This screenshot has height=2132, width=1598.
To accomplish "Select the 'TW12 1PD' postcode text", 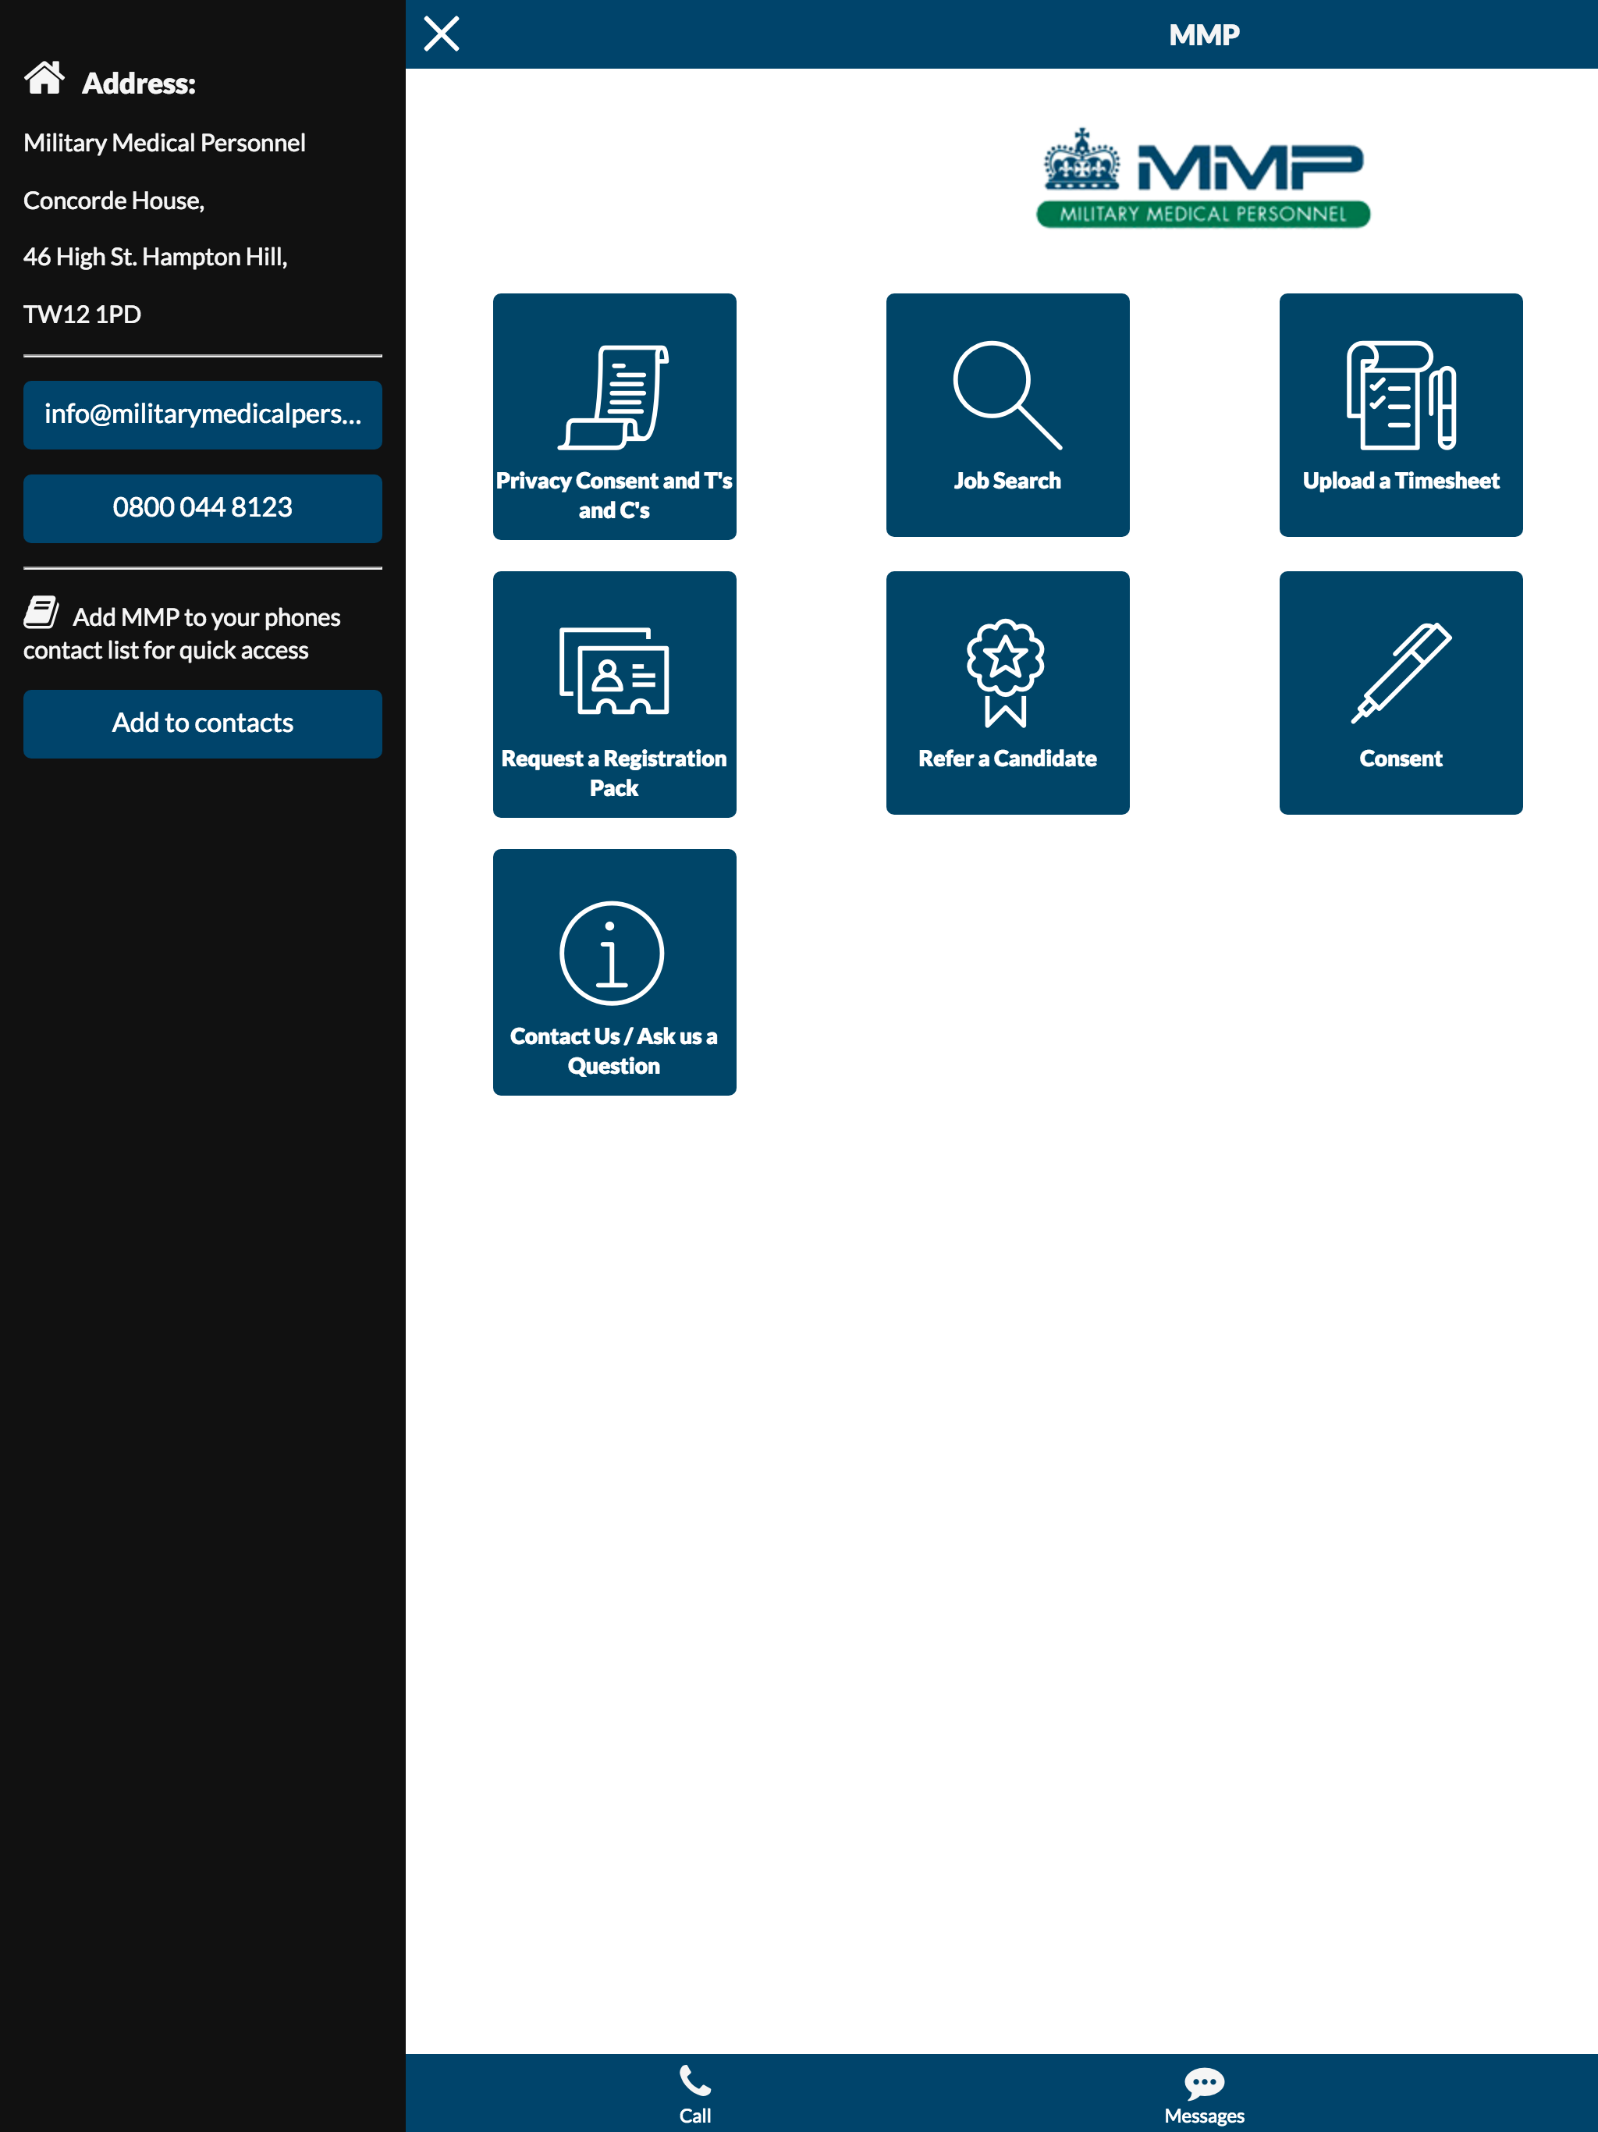I will [x=82, y=314].
